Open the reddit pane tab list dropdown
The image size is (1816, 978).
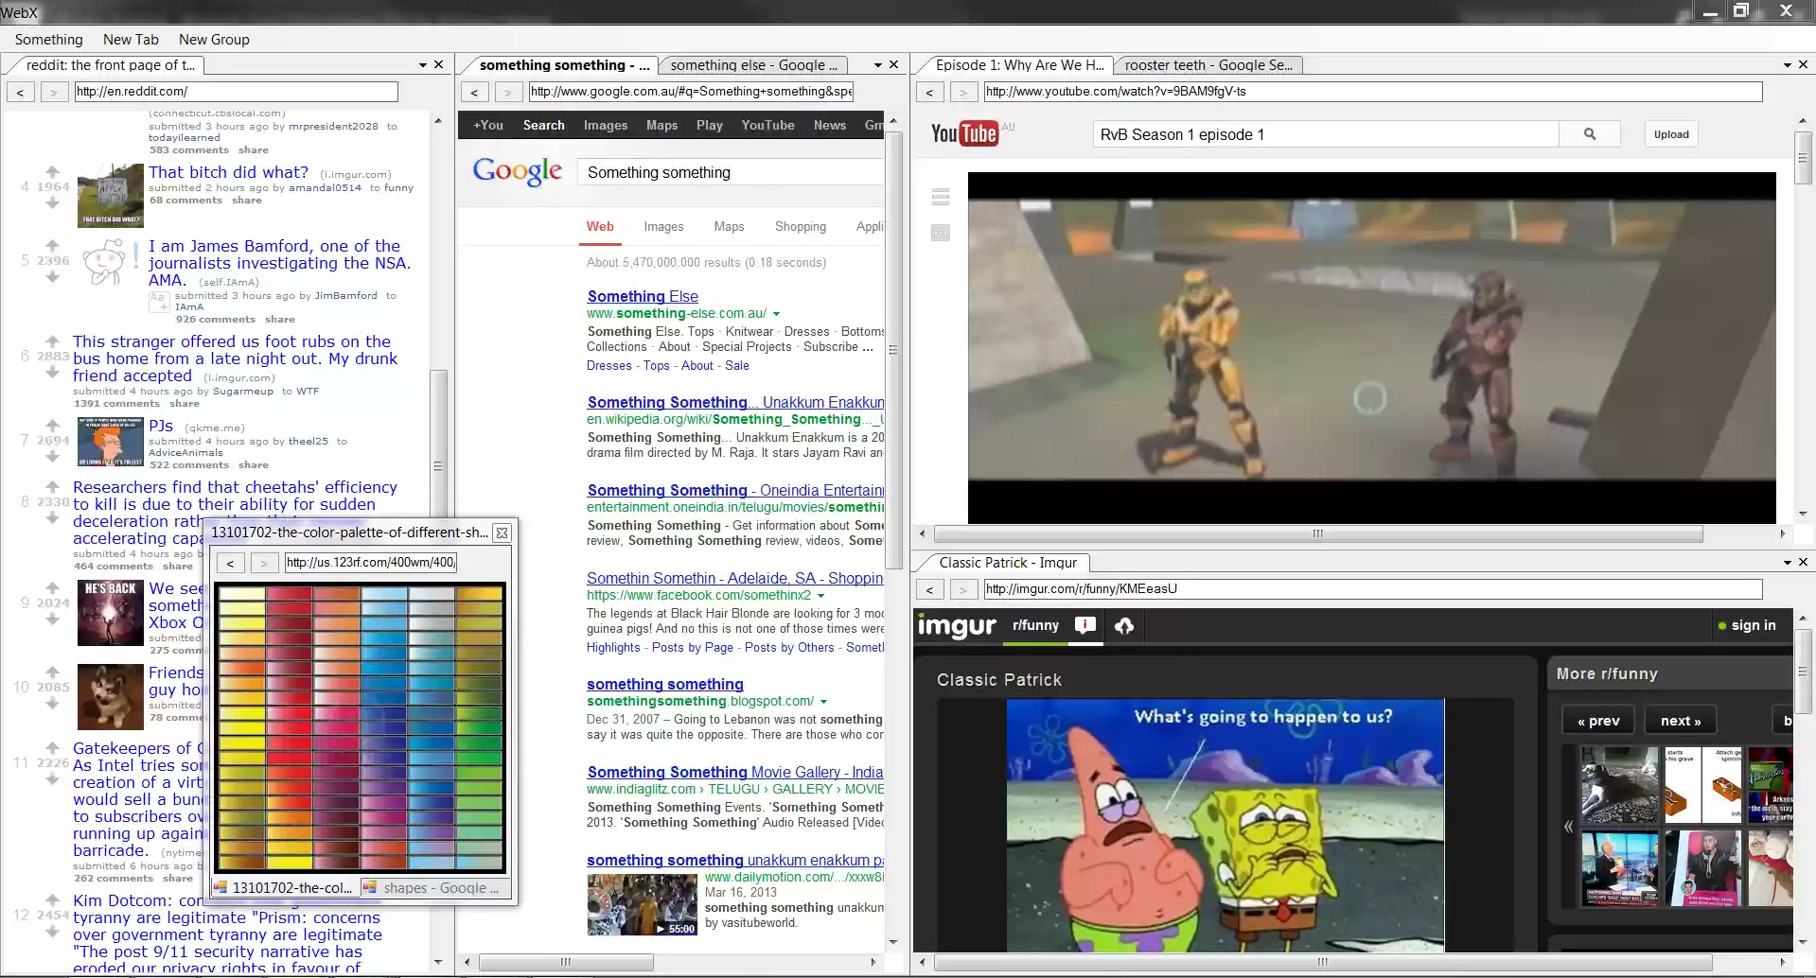423,65
